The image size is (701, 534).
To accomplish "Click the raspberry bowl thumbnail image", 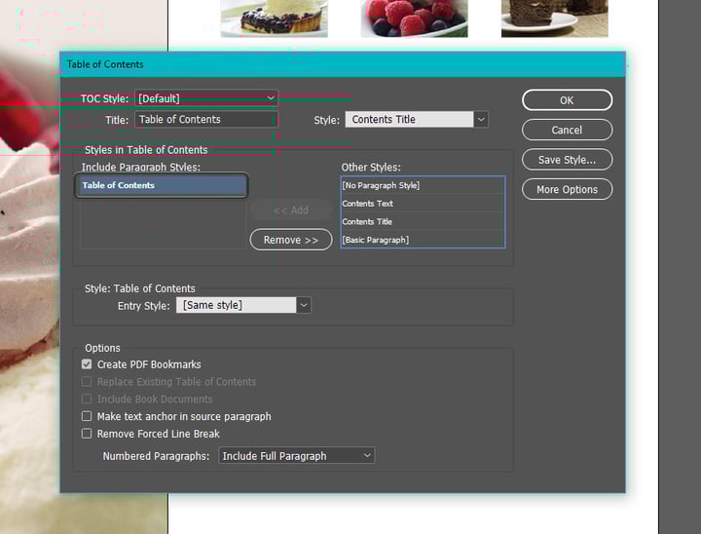I will pos(414,19).
